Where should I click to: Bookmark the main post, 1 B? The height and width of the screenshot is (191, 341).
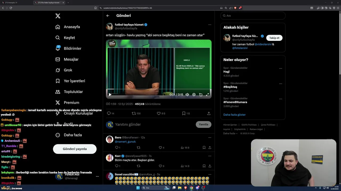click(x=186, y=113)
